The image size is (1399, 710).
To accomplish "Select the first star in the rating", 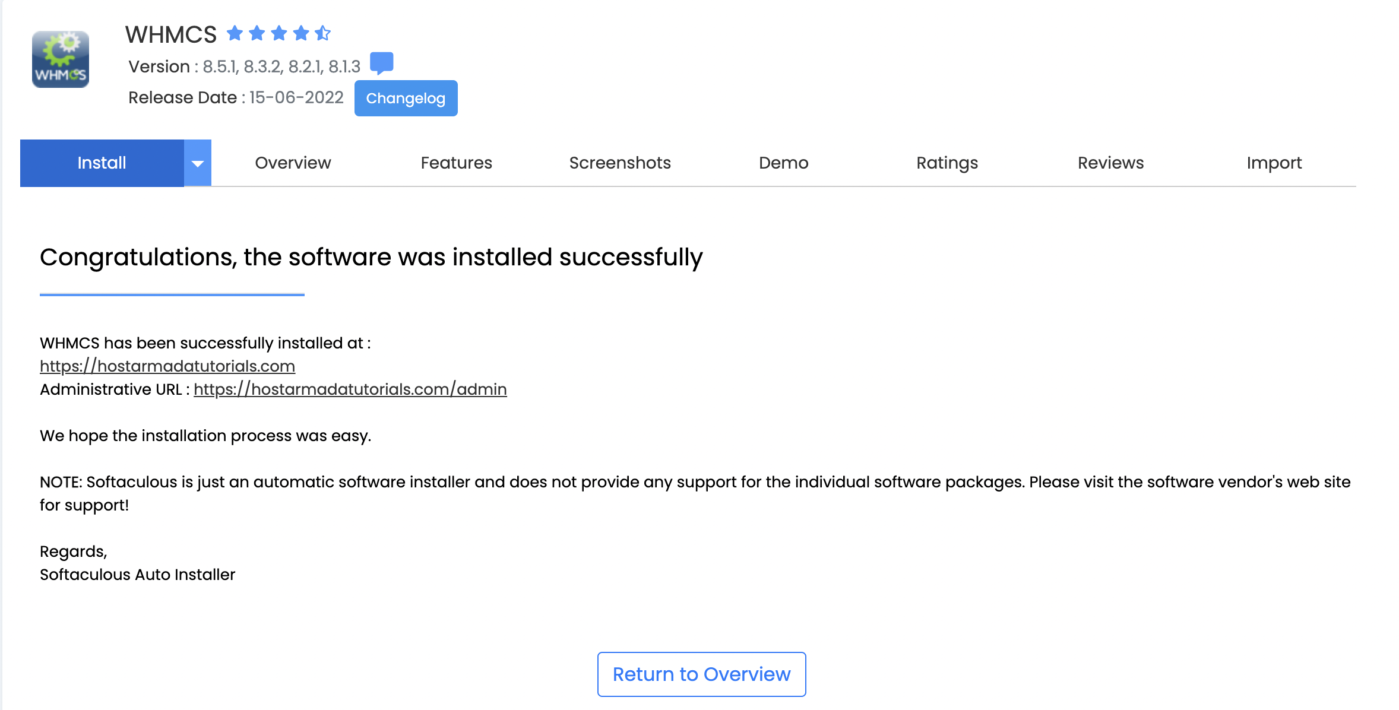I will tap(233, 33).
